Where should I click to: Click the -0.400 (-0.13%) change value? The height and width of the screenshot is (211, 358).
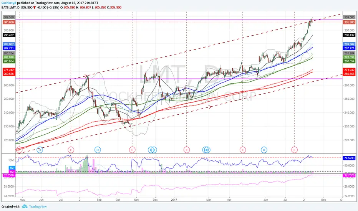coord(48,8)
